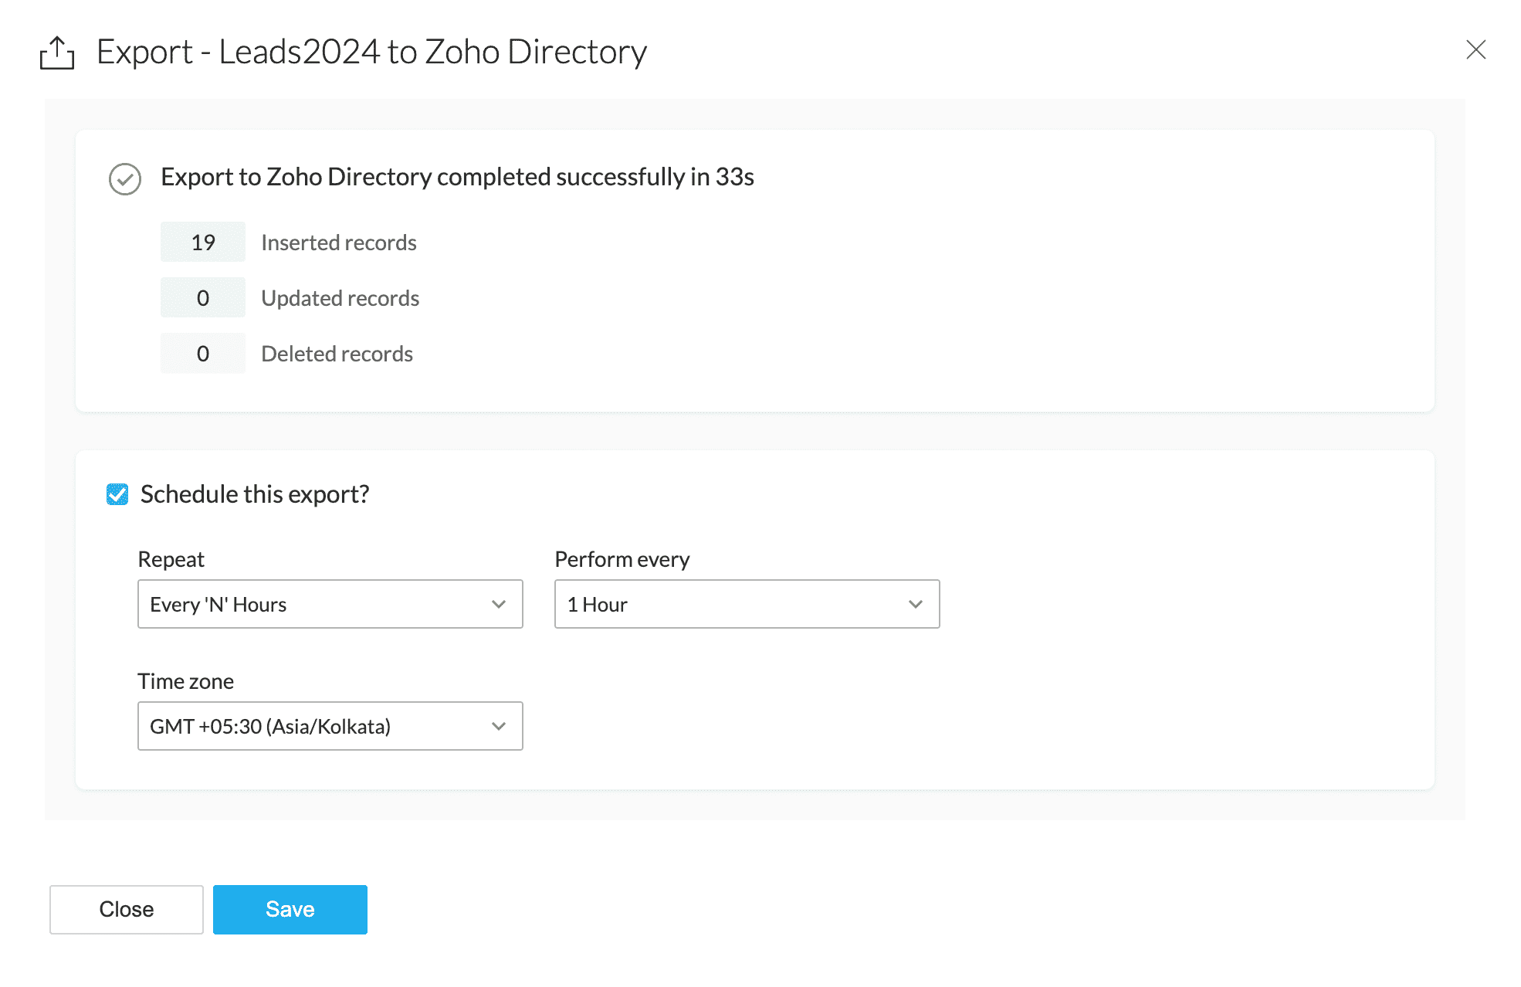1521x987 pixels.
Task: Open the Repeat dropdown
Action: click(330, 604)
